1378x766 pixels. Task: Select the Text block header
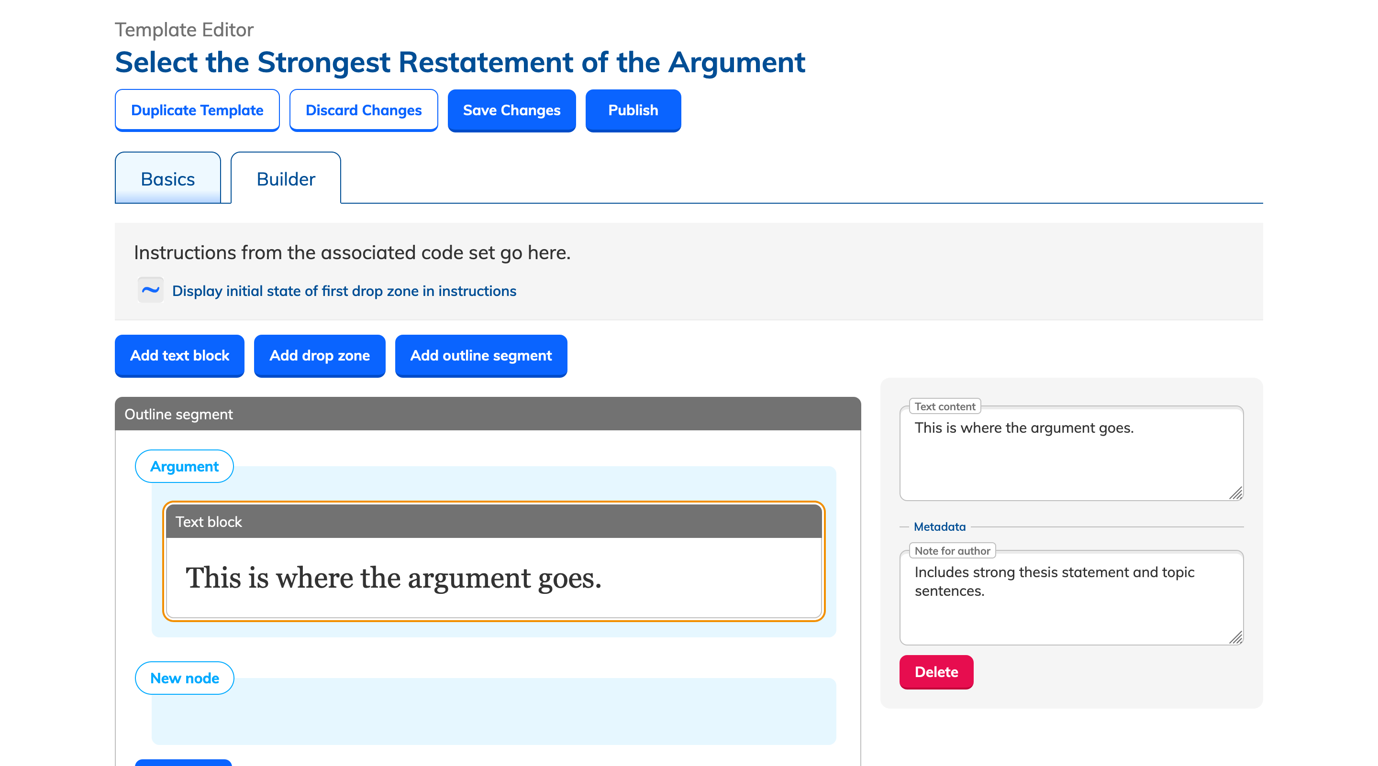[x=493, y=522]
